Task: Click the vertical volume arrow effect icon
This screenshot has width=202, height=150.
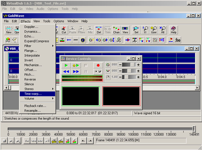Action: tap(112, 40)
